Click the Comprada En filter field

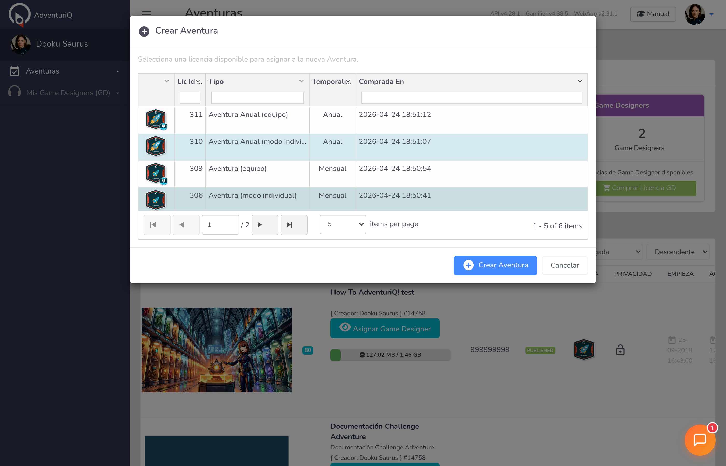point(471,97)
